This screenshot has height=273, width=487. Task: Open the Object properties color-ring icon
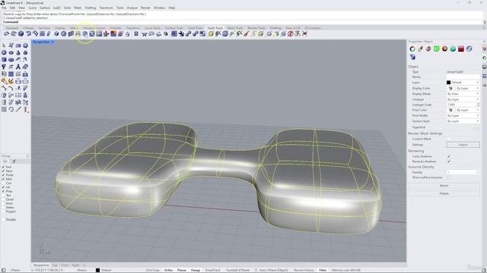point(412,49)
